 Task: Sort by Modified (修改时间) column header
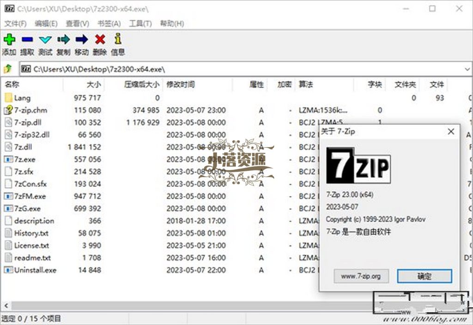point(198,84)
